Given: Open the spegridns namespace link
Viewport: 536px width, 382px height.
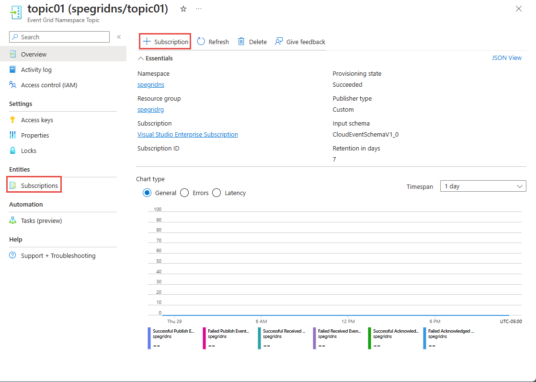Looking at the screenshot, I should coord(151,84).
